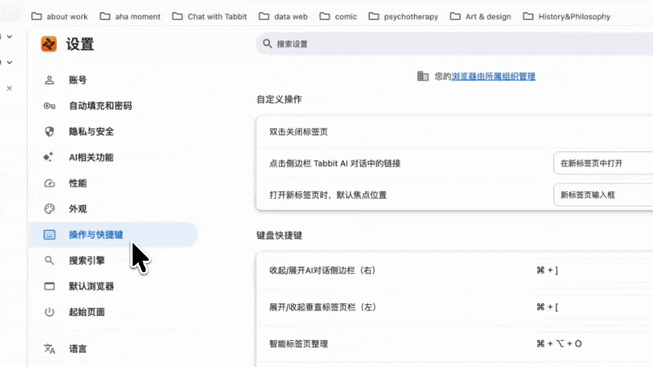Open the psychotherapy bookmark folder
Screen dimensions: 653x367
404,16
